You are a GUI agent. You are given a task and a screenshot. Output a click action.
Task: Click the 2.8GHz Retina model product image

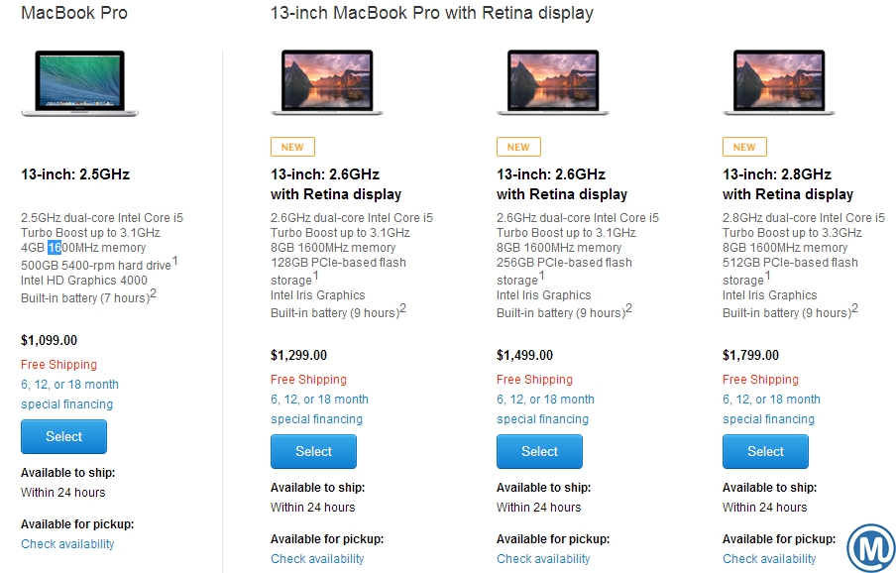click(779, 81)
